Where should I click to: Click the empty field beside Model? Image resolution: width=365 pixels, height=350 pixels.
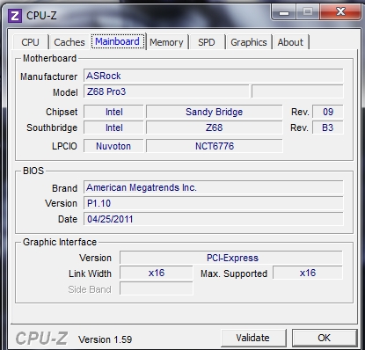(x=297, y=91)
